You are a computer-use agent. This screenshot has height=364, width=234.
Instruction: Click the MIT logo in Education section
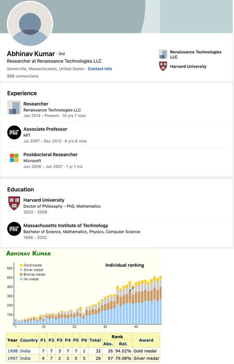[x=14, y=229]
